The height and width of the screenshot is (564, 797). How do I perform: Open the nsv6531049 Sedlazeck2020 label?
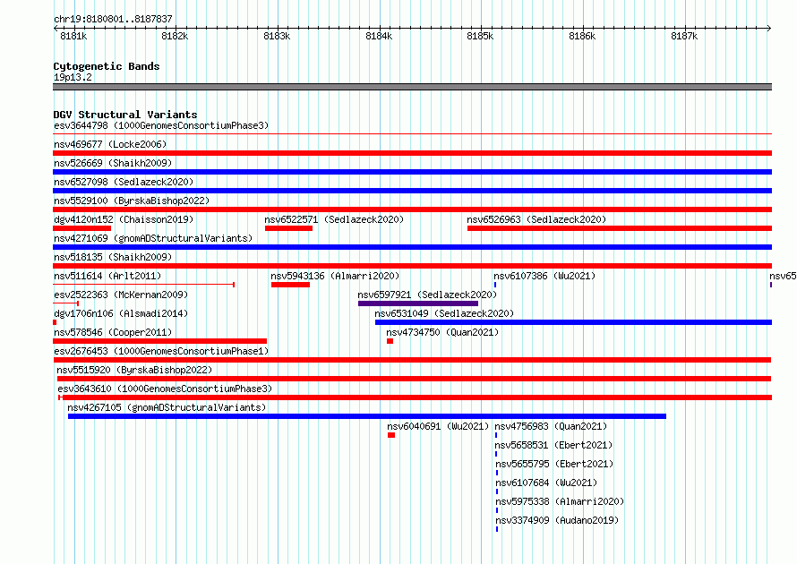point(444,313)
